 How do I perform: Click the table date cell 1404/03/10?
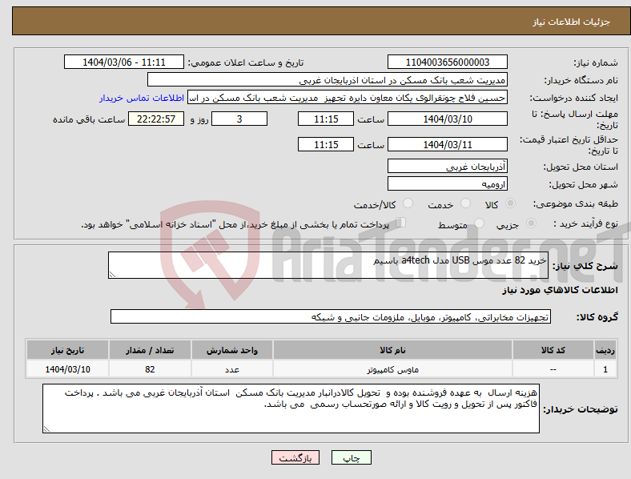coord(67,369)
